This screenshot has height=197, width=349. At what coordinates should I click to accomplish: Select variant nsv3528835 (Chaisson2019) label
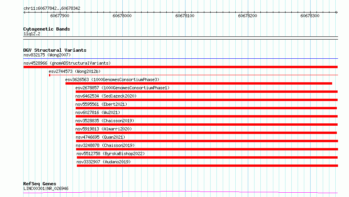tap(105, 121)
